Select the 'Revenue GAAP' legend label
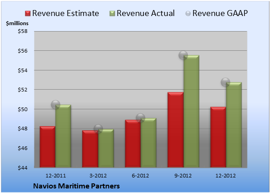The image size is (270, 193). pos(220,13)
